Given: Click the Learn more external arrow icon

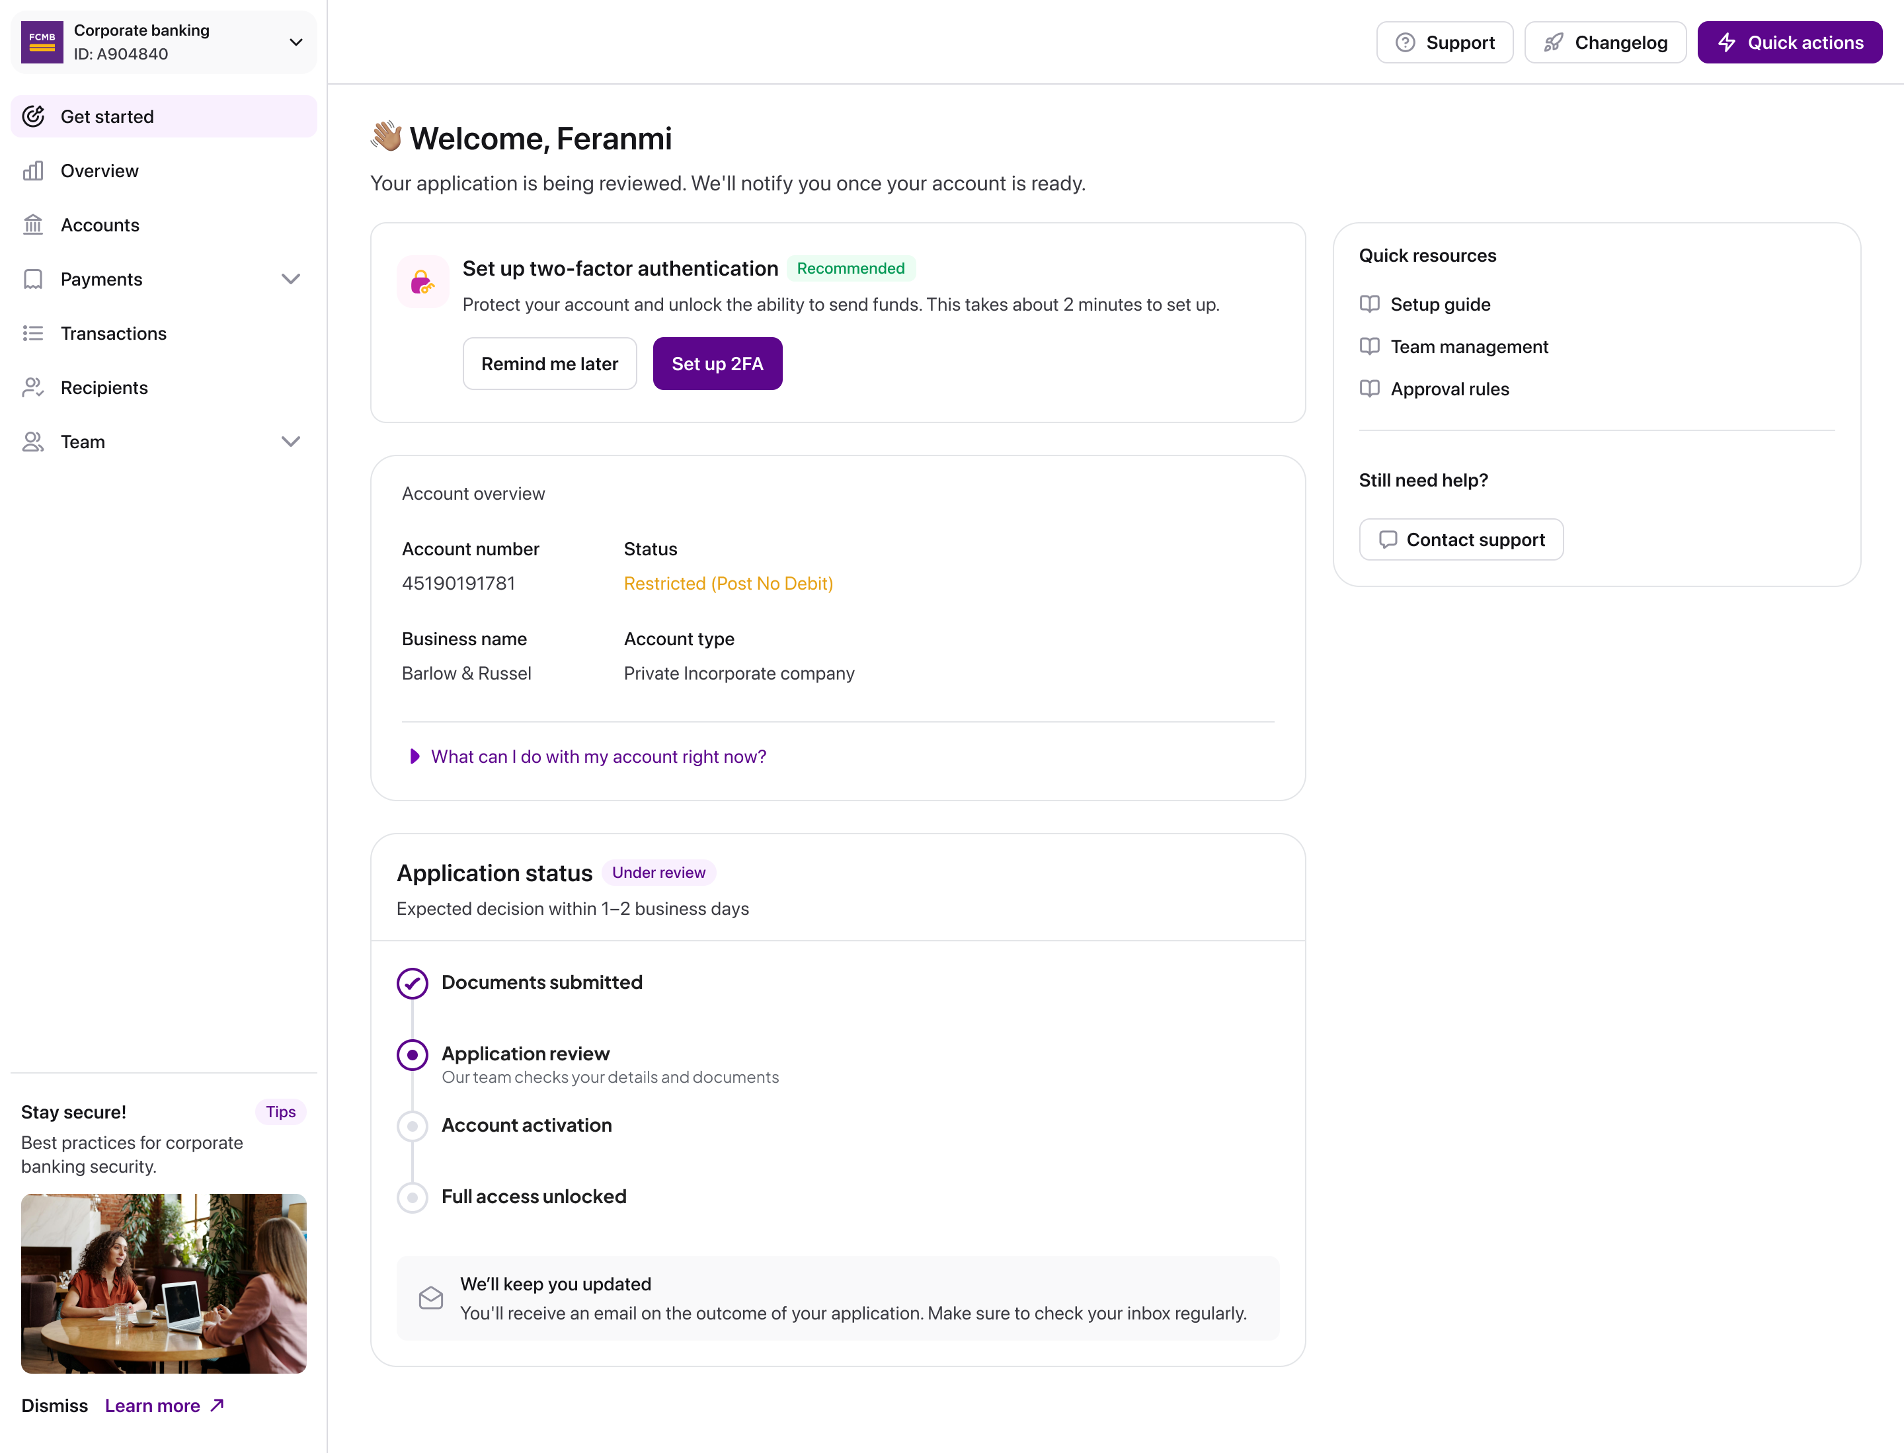Looking at the screenshot, I should point(217,1405).
